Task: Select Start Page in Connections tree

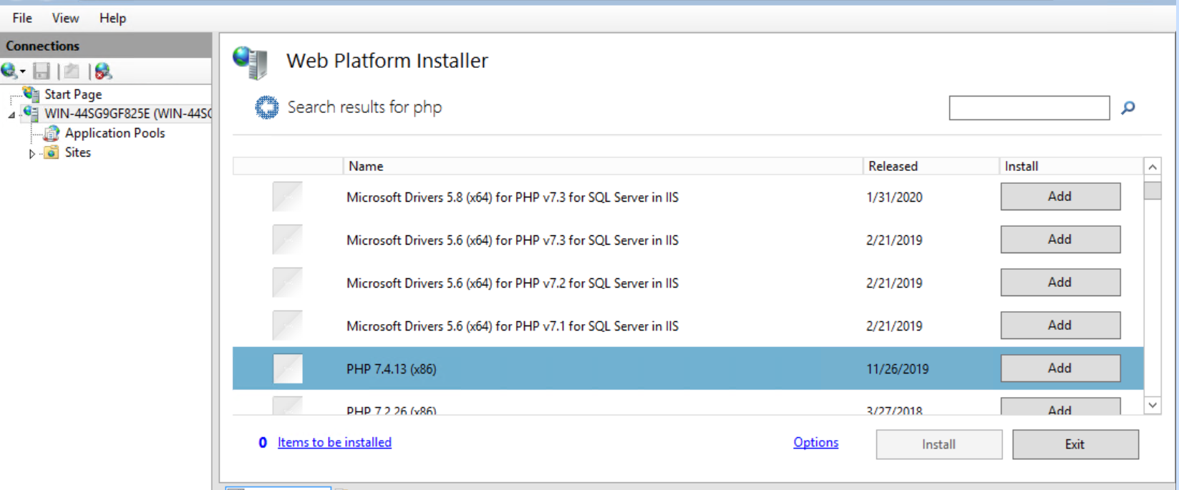Action: coord(73,94)
